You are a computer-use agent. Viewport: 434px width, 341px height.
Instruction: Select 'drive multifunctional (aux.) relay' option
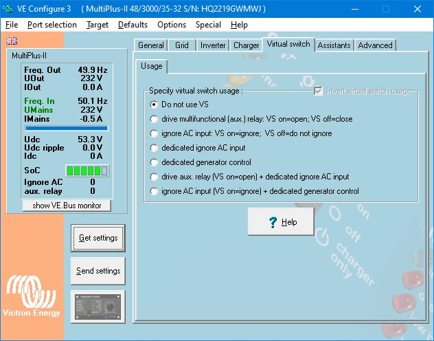154,119
